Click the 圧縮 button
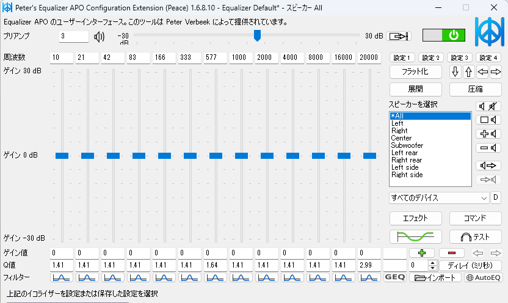 475,89
